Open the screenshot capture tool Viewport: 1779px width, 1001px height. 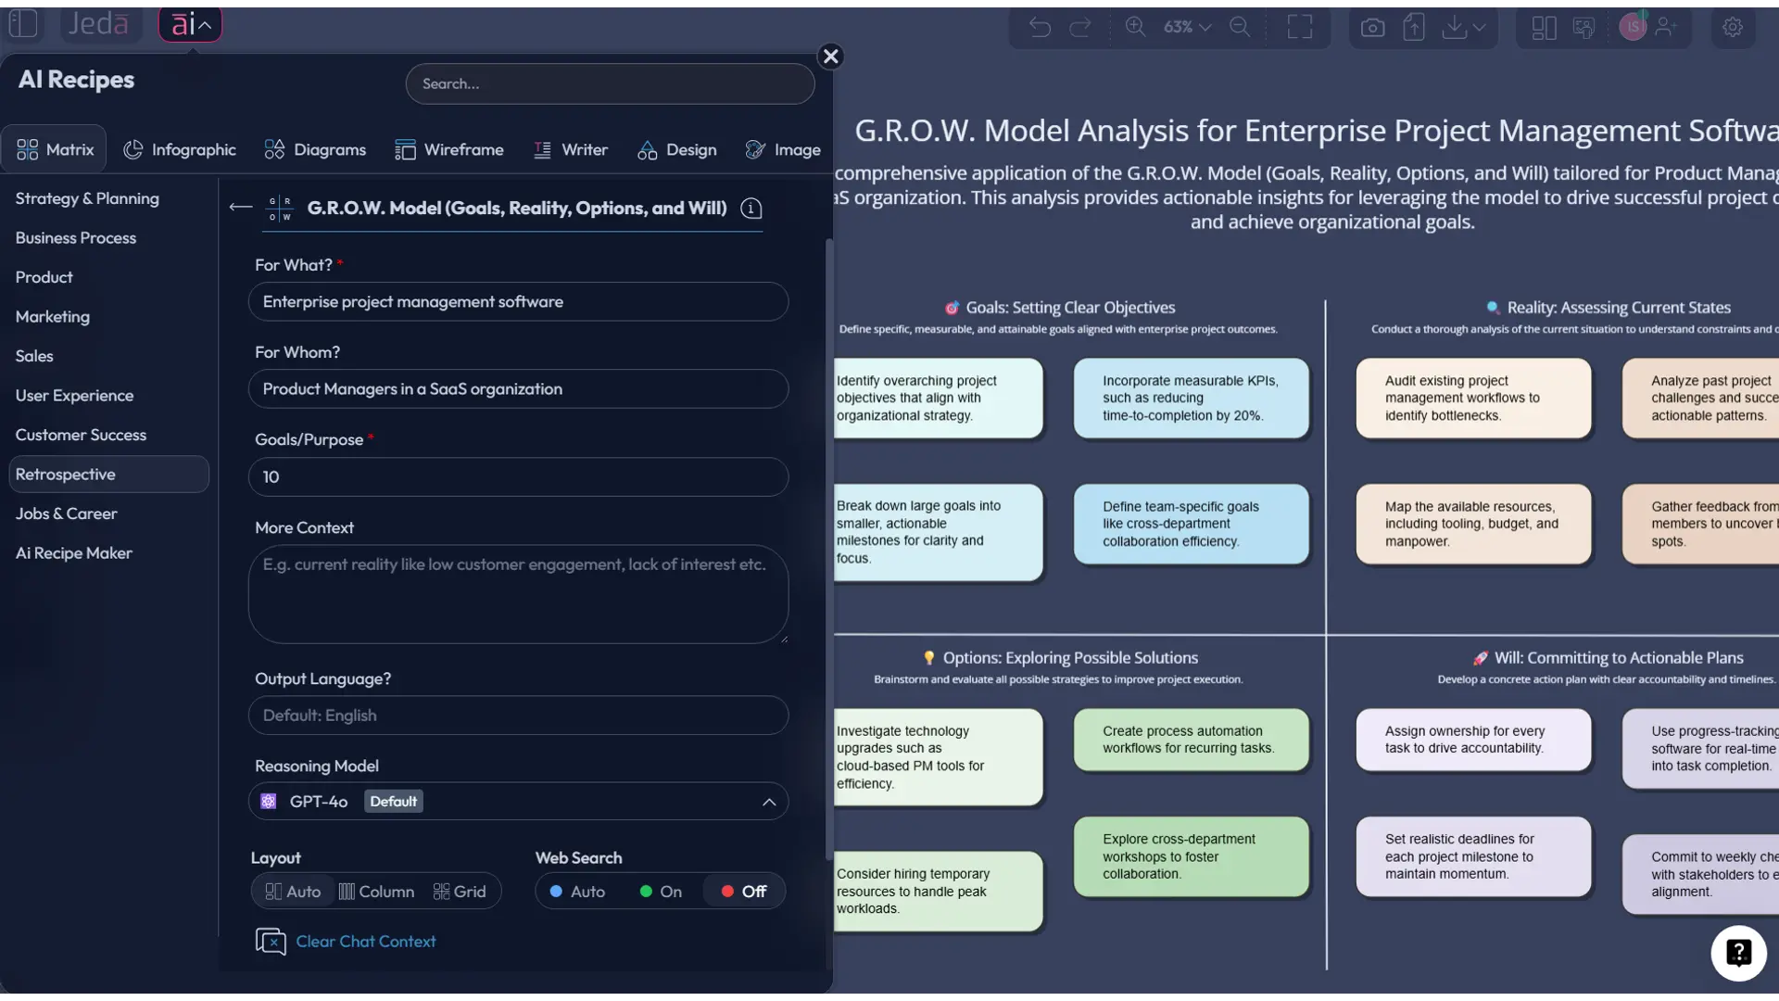click(x=1373, y=27)
